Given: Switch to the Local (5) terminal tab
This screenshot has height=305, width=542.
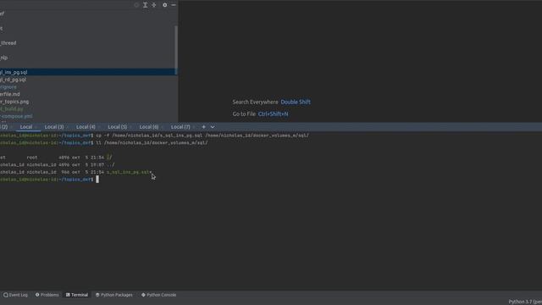Looking at the screenshot, I should [x=117, y=127].
